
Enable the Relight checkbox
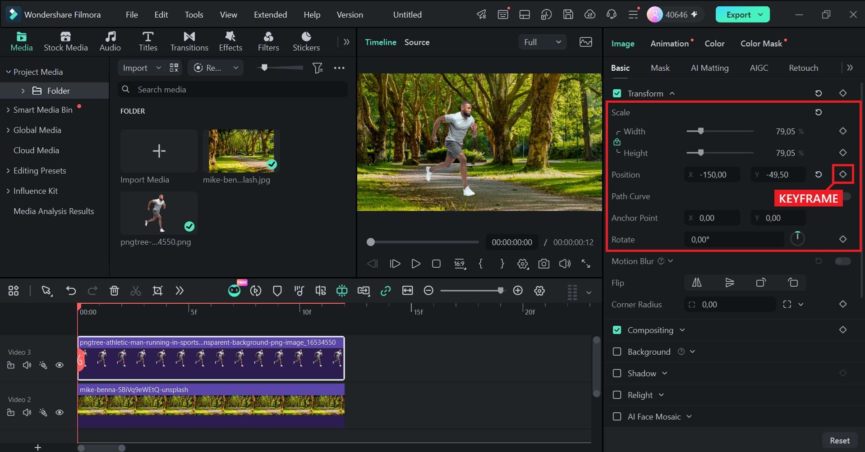pos(617,395)
